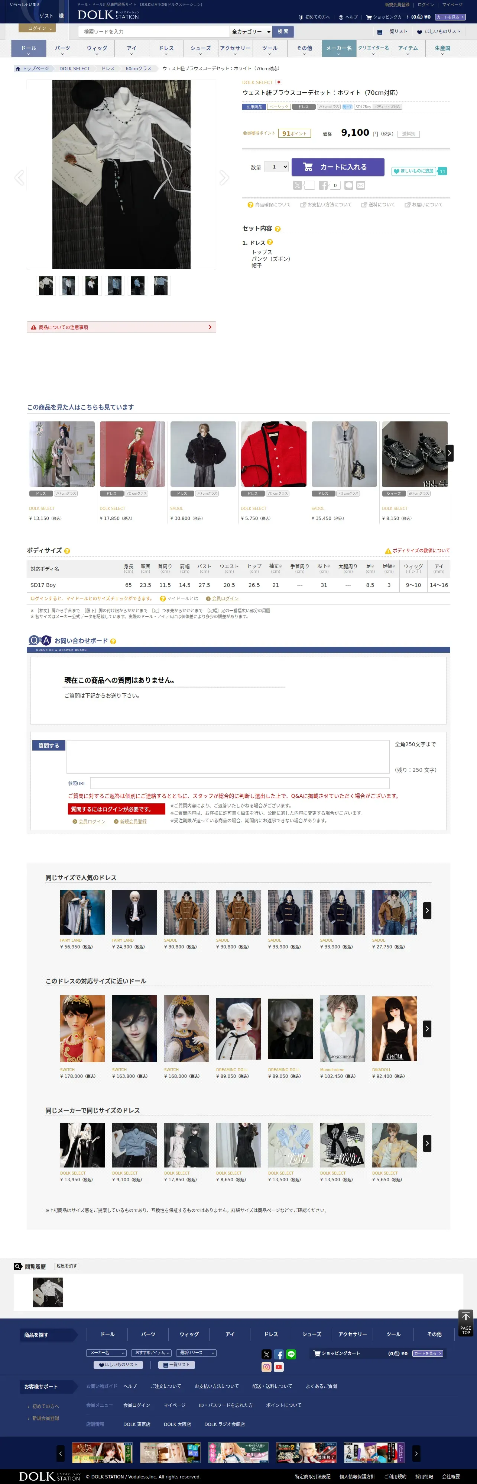Click 質問する submit button

pos(49,745)
